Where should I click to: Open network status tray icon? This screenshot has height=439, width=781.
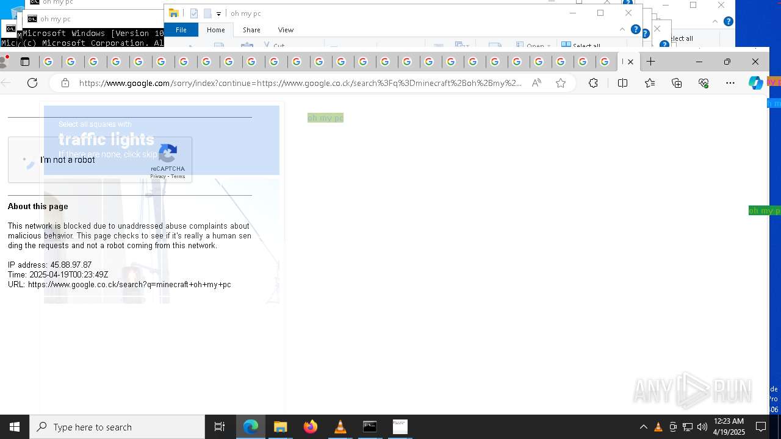pyautogui.click(x=688, y=427)
